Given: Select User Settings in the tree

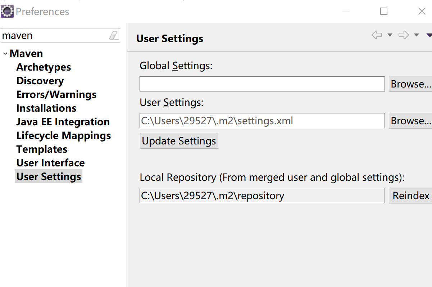Looking at the screenshot, I should pyautogui.click(x=49, y=176).
